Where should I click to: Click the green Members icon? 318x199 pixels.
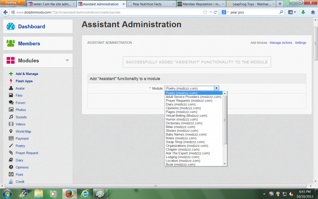click(11, 43)
